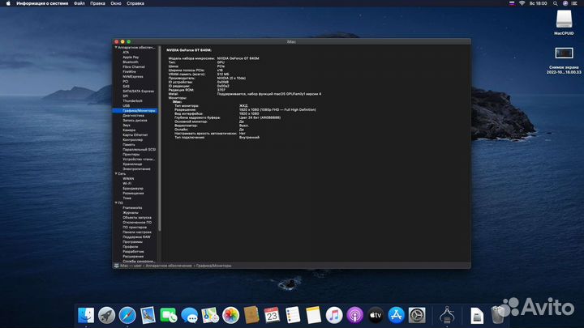Select Запись дисков in sidebar
This screenshot has width=584, height=328.
135,120
